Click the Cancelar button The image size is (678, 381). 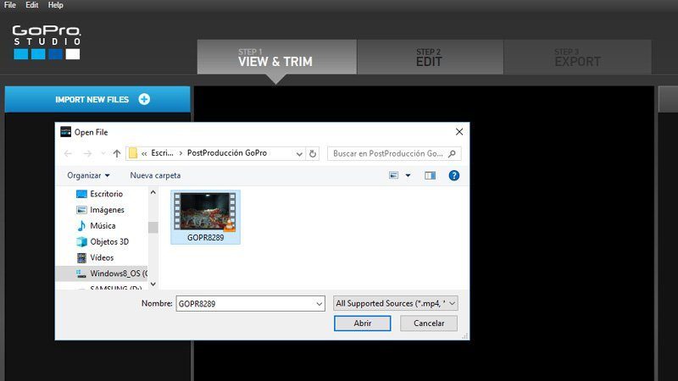click(428, 323)
